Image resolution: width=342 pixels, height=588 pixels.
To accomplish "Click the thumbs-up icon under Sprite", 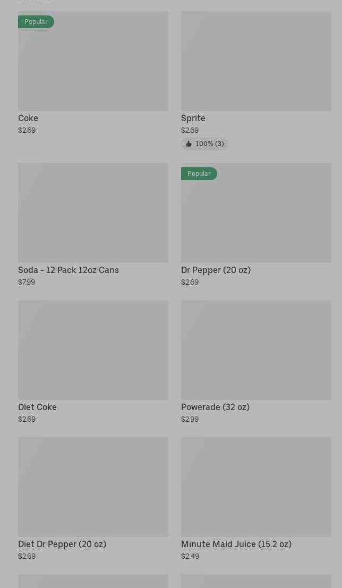I will pos(189,144).
